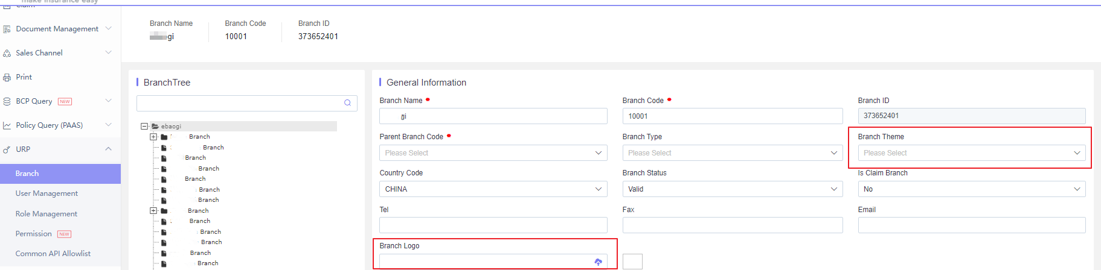Click the Branch Logo preview box
The width and height of the screenshot is (1101, 270).
632,262
